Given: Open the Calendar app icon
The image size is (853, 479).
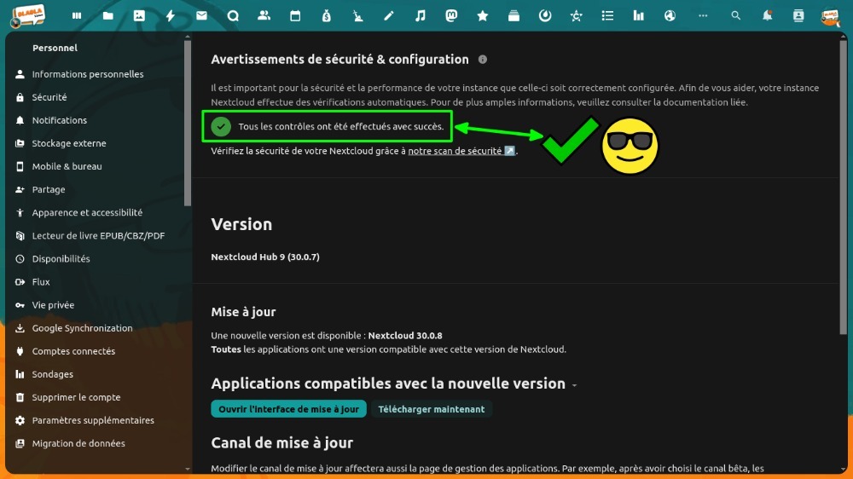Looking at the screenshot, I should coord(295,15).
